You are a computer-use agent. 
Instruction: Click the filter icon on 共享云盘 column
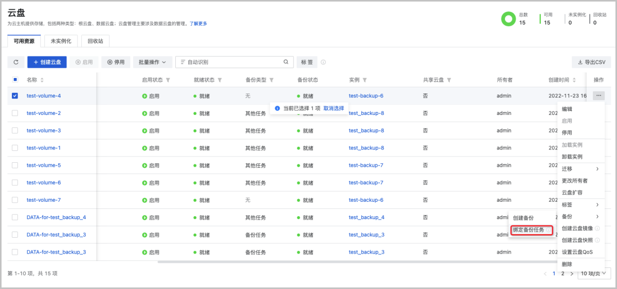click(449, 80)
